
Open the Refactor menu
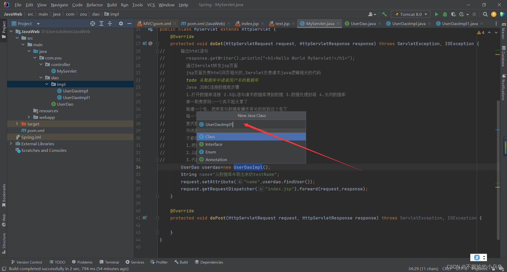pyautogui.click(x=95, y=5)
